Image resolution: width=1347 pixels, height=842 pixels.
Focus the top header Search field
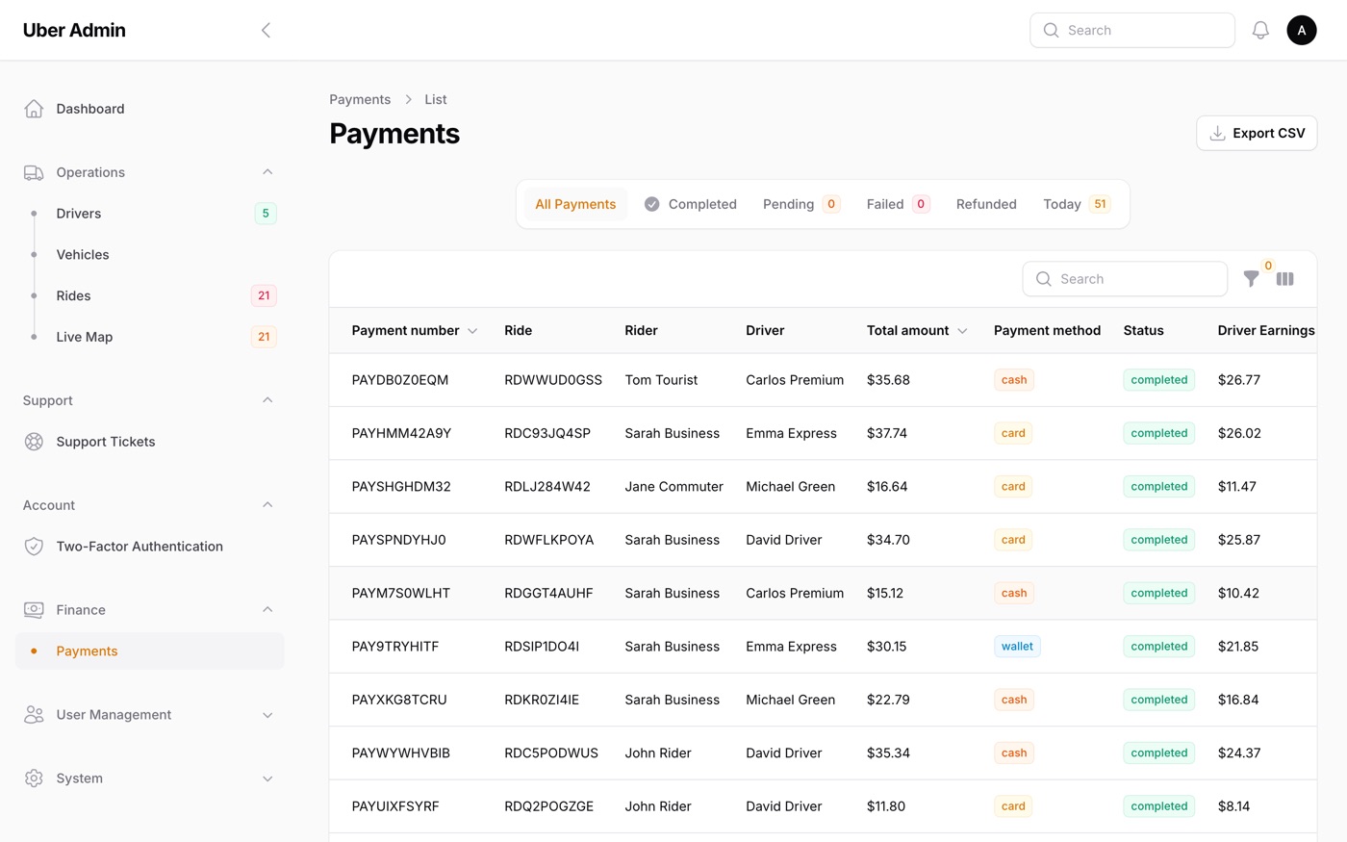coord(1132,30)
